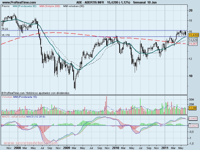The image size is (200, 150).
Task: Click the 30M volume axis label
Action: 191,99
